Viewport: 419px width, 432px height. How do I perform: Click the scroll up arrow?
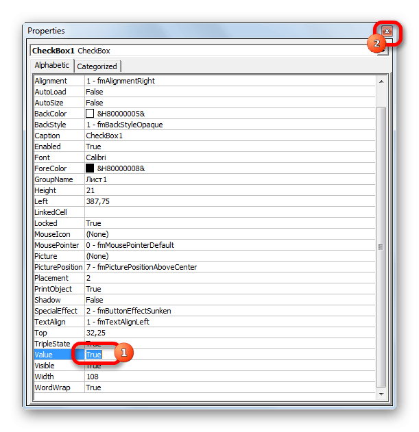point(381,81)
